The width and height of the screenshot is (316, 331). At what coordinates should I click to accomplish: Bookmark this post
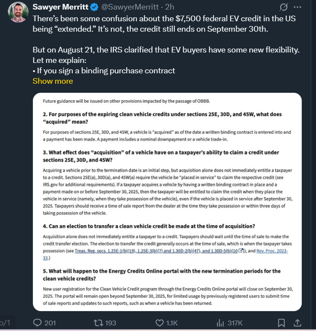[x=281, y=323]
